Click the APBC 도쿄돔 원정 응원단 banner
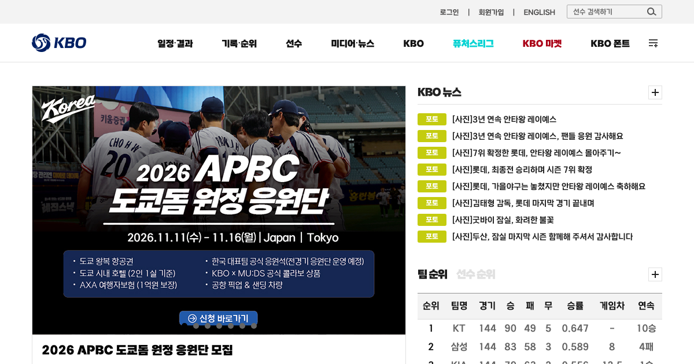 pyautogui.click(x=219, y=210)
